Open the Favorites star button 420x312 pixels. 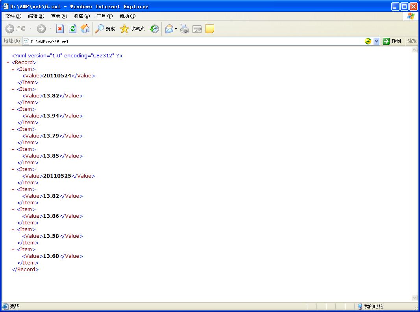coord(132,29)
